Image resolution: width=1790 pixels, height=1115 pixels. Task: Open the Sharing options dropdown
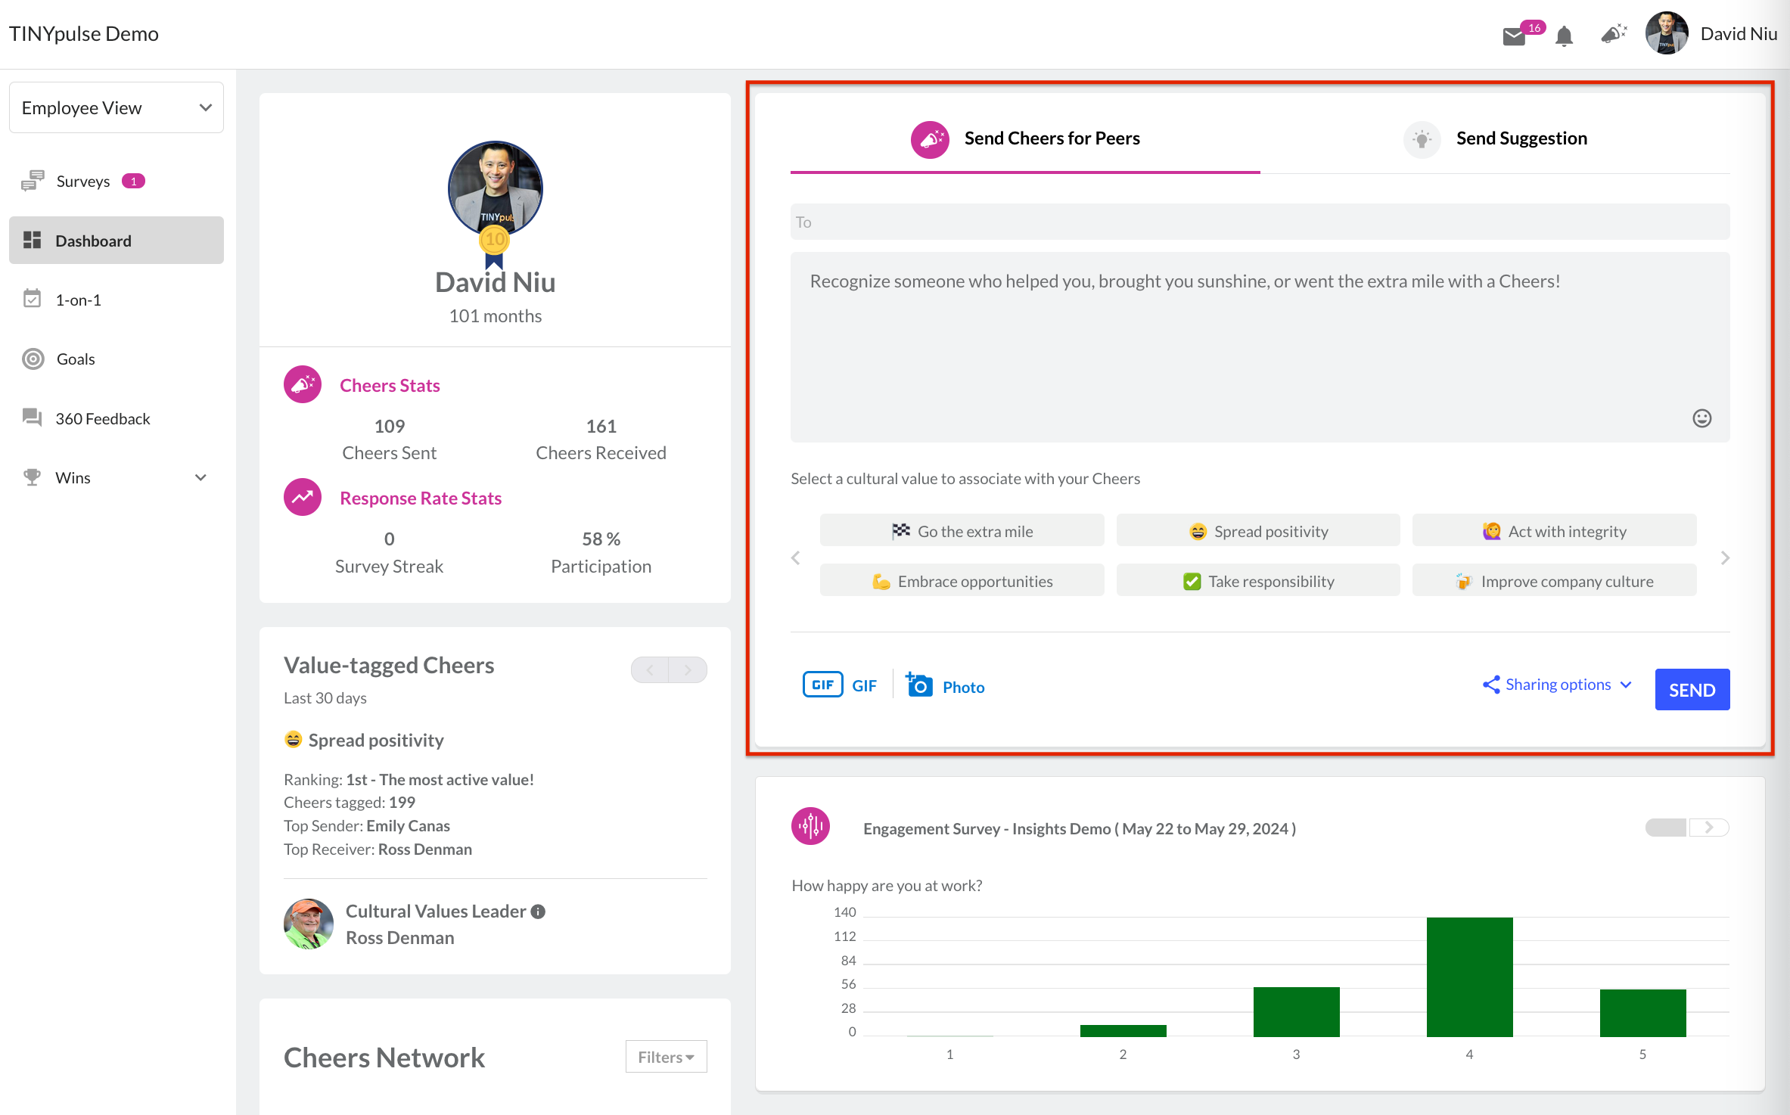1558,685
